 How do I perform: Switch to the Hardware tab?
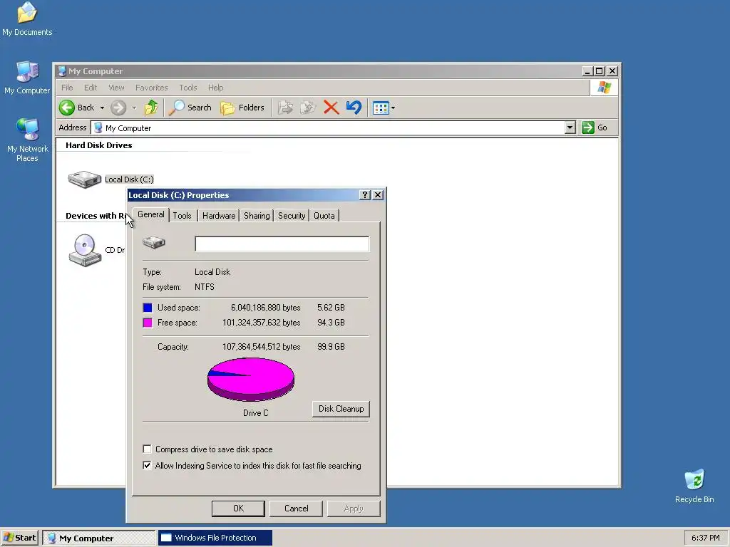(219, 215)
